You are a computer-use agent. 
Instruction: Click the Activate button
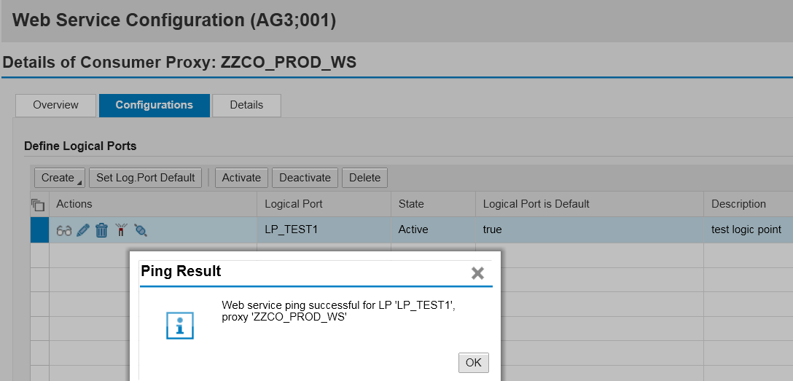click(x=241, y=178)
